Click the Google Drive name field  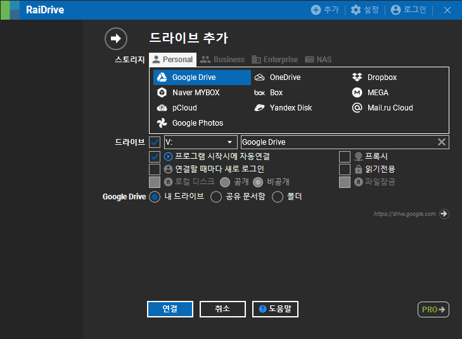(339, 142)
